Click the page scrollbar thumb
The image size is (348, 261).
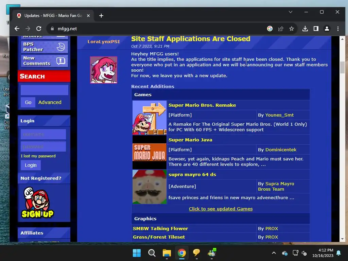click(x=342, y=67)
